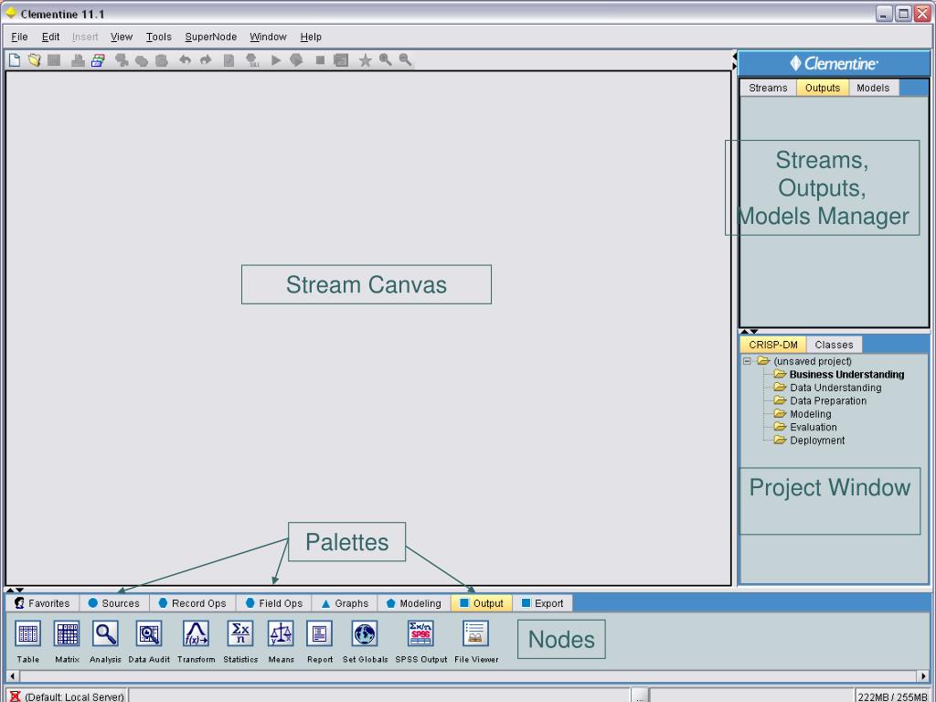The width and height of the screenshot is (936, 702).
Task: Click the palette scrollbar left arrow
Action: [x=13, y=676]
